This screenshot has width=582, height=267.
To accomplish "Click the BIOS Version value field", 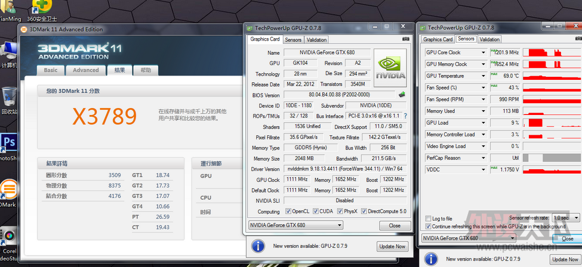I will (x=339, y=95).
